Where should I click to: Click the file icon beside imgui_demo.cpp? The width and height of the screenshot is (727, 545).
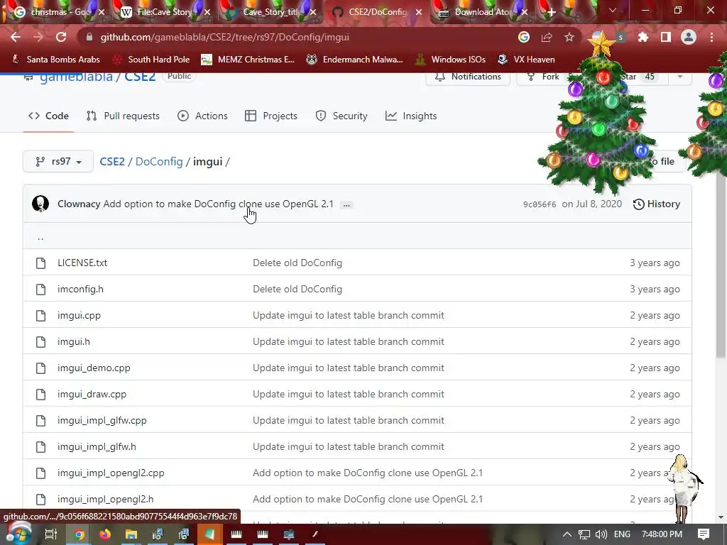pyautogui.click(x=40, y=368)
